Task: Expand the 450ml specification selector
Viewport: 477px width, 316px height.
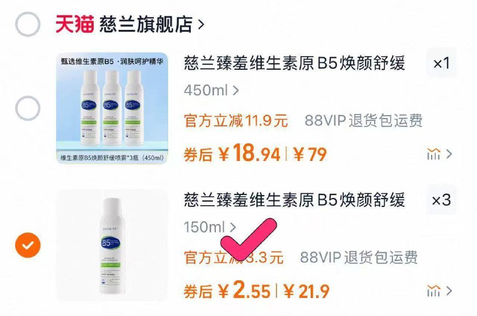Action: (x=212, y=91)
